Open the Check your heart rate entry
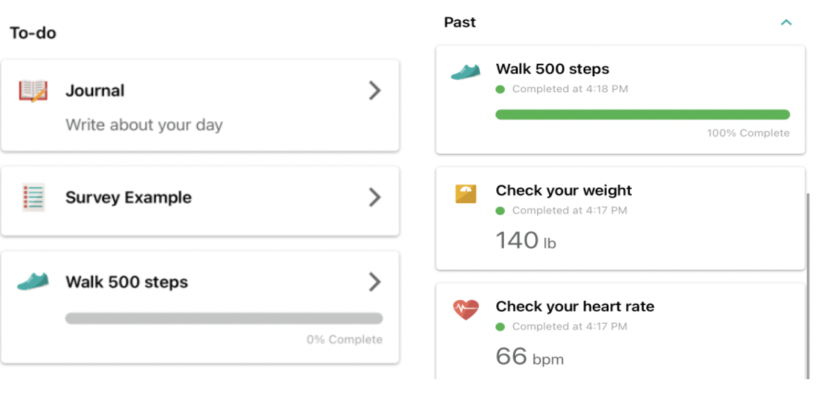 (620, 331)
